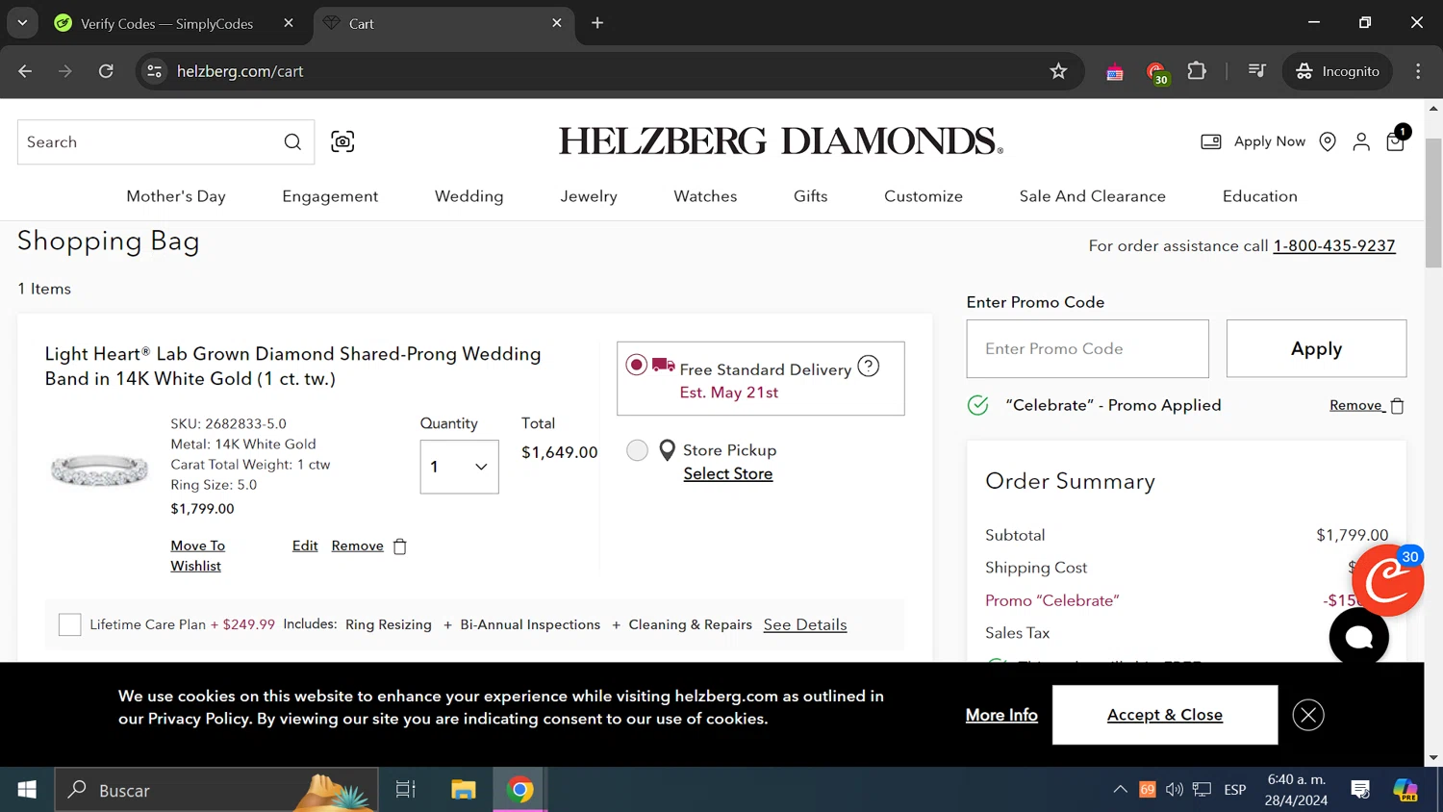Click the browser address bar URL

coord(240,71)
